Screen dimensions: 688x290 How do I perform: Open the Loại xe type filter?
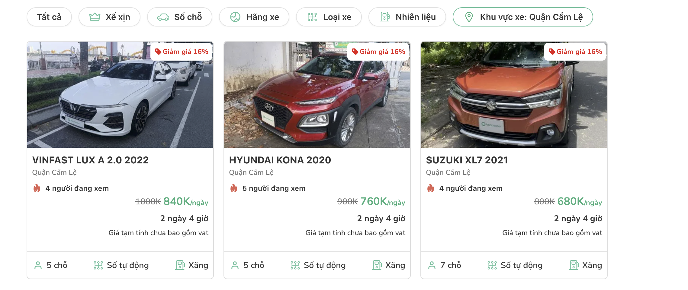[329, 17]
